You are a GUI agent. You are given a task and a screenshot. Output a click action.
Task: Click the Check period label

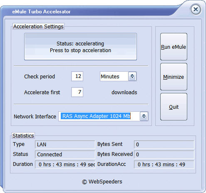point(40,77)
